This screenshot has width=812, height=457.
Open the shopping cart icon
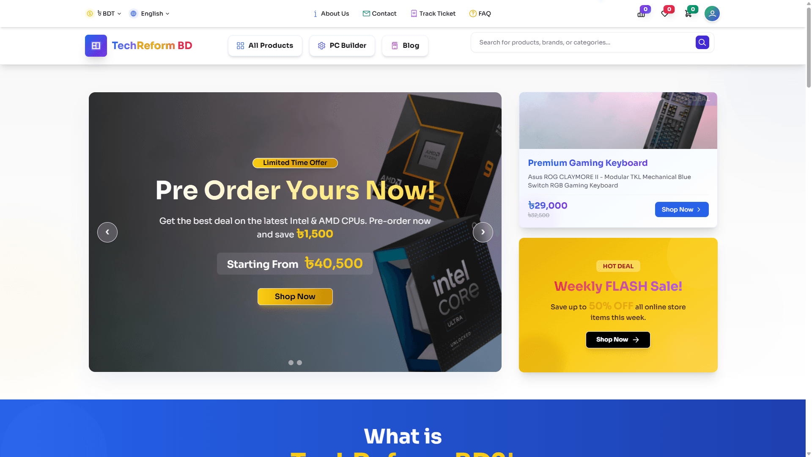(688, 14)
